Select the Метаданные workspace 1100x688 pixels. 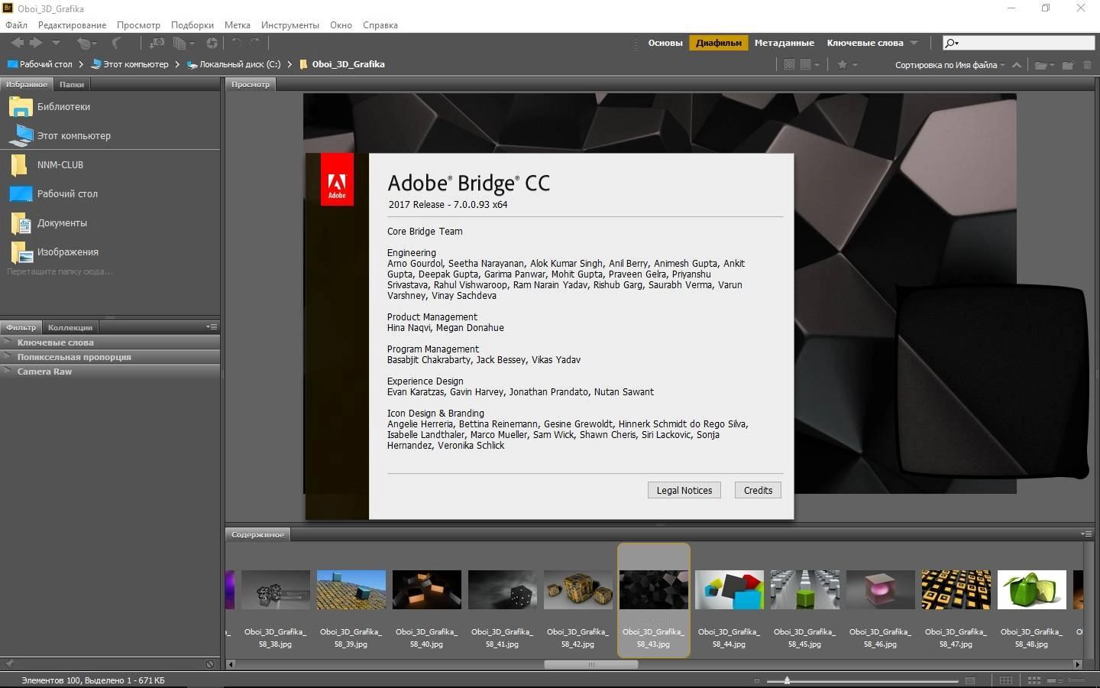pos(784,43)
